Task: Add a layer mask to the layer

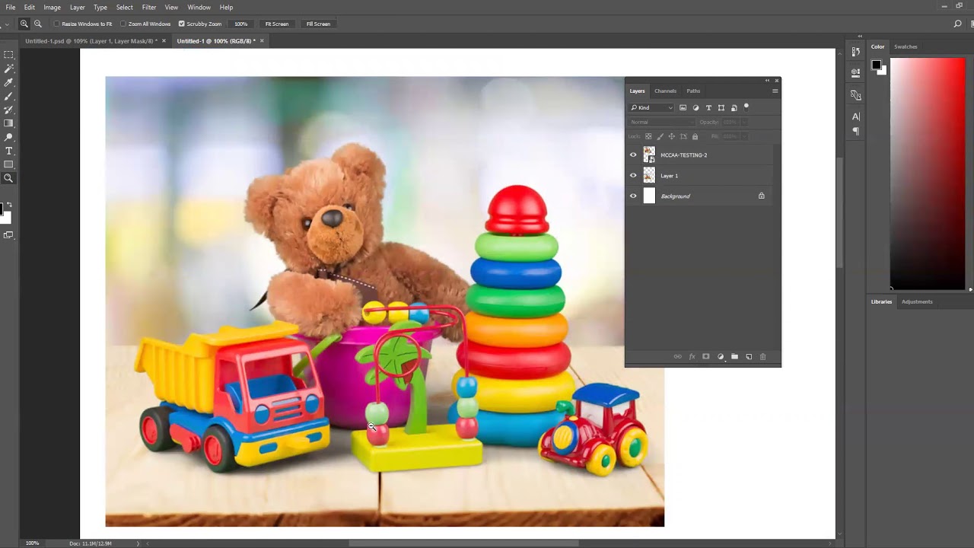Action: [x=706, y=356]
